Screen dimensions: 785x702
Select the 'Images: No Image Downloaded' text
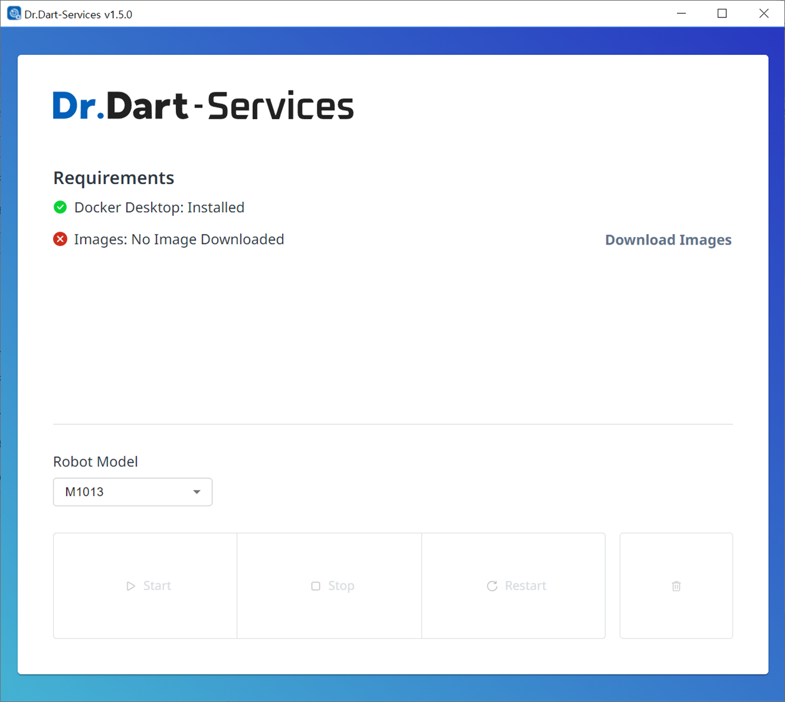(179, 239)
